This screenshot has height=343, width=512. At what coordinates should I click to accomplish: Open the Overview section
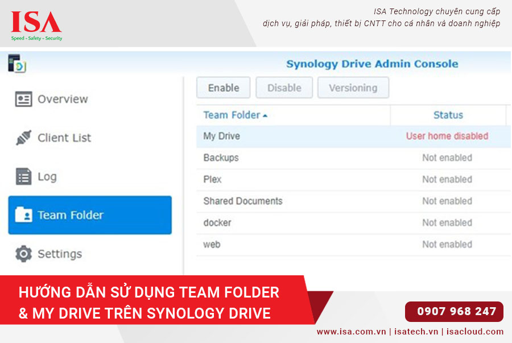coord(90,99)
